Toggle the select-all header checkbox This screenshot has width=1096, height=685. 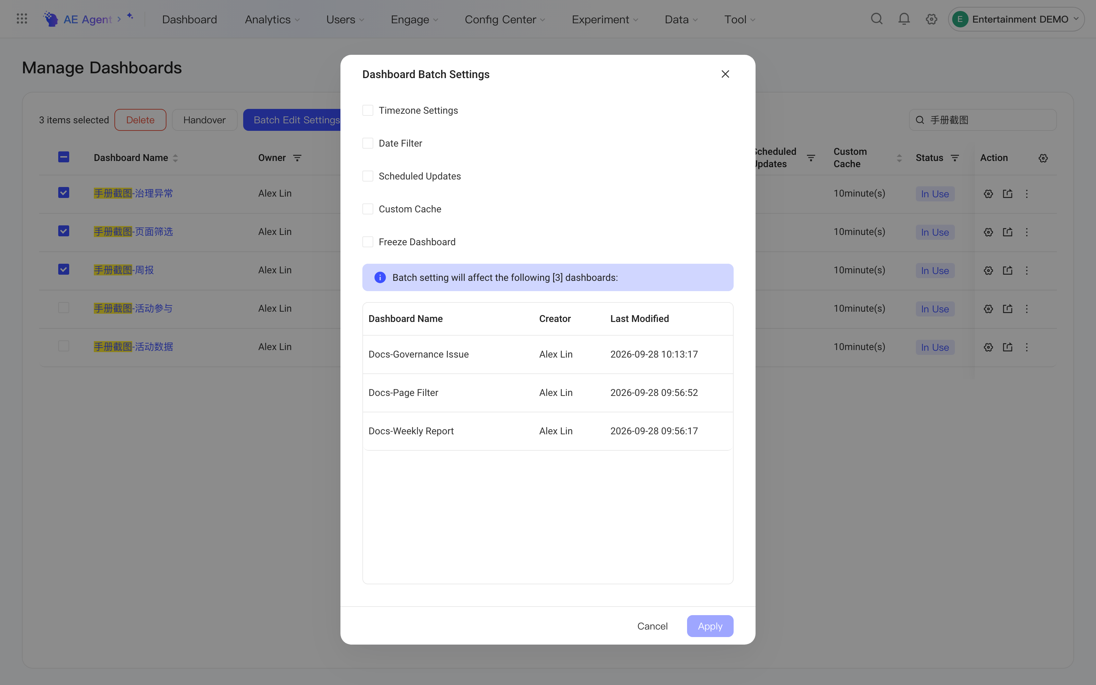click(x=63, y=157)
